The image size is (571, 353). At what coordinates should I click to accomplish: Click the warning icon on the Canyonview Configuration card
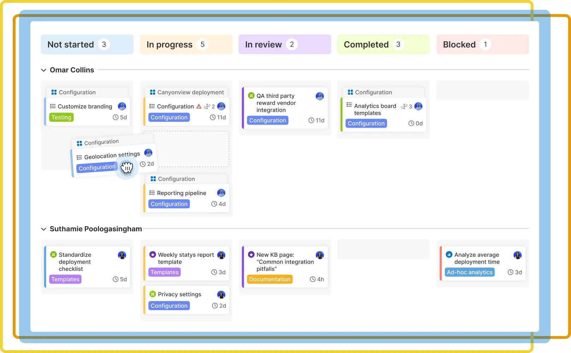click(x=199, y=106)
